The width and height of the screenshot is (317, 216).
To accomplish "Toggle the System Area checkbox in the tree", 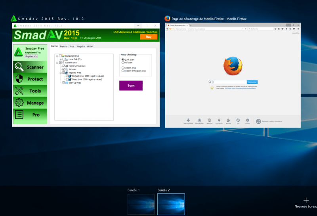I will [60, 63].
